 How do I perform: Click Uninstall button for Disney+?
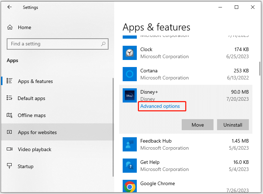coord(233,125)
